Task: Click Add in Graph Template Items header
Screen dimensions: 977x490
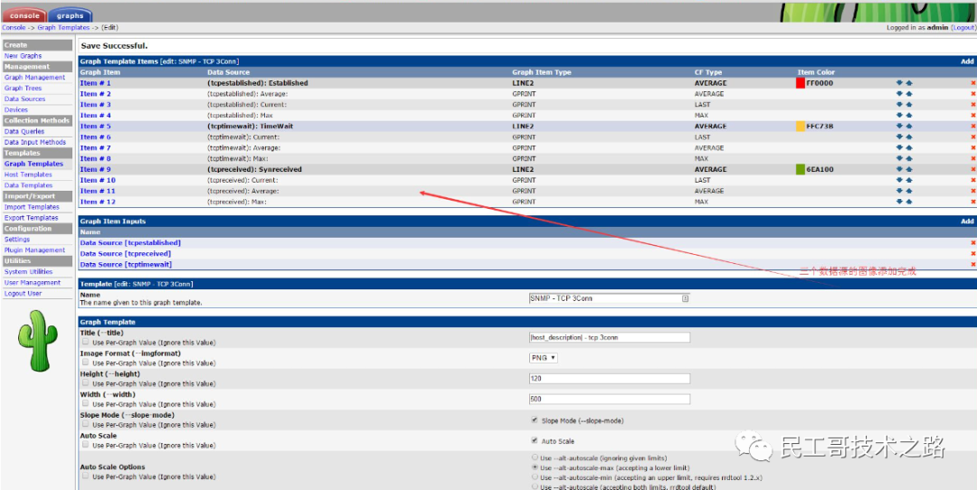Action: [967, 61]
